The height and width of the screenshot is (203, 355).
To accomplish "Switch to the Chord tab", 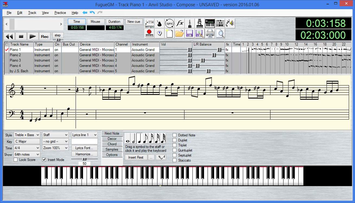I will coord(112,144).
